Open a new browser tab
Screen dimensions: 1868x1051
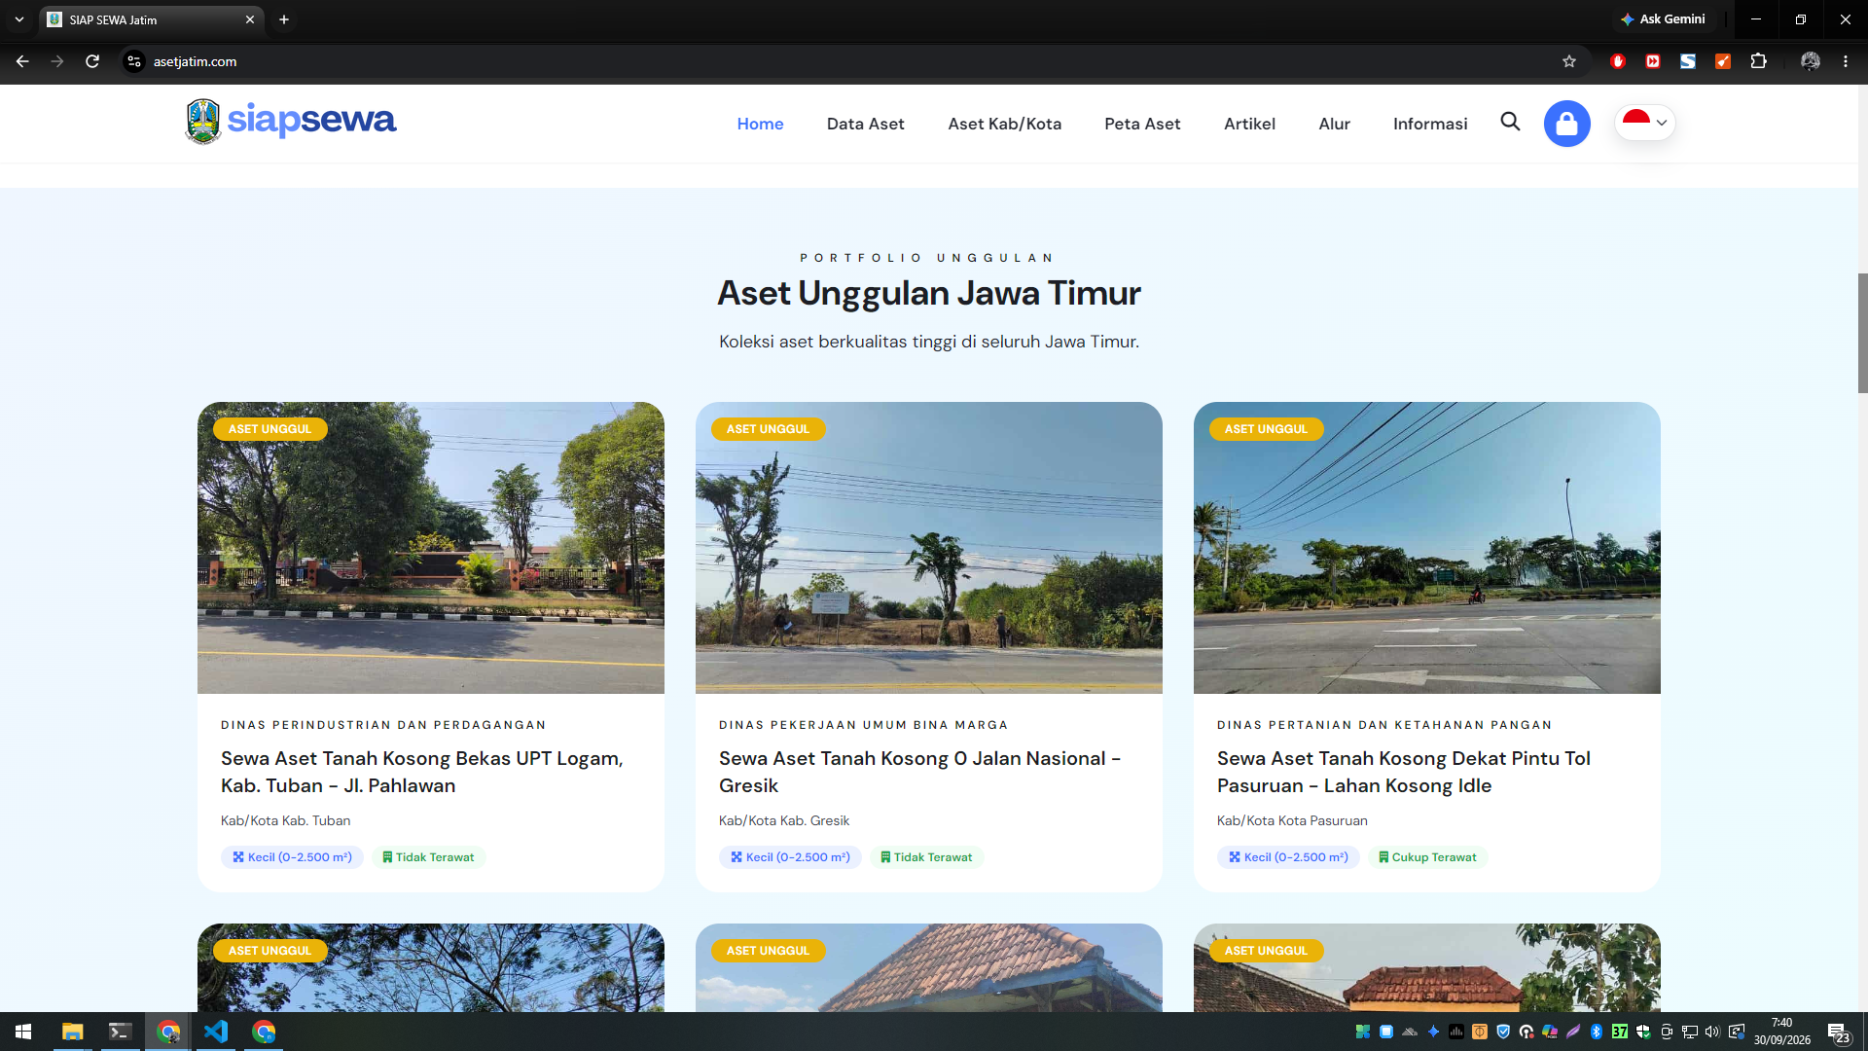[284, 19]
